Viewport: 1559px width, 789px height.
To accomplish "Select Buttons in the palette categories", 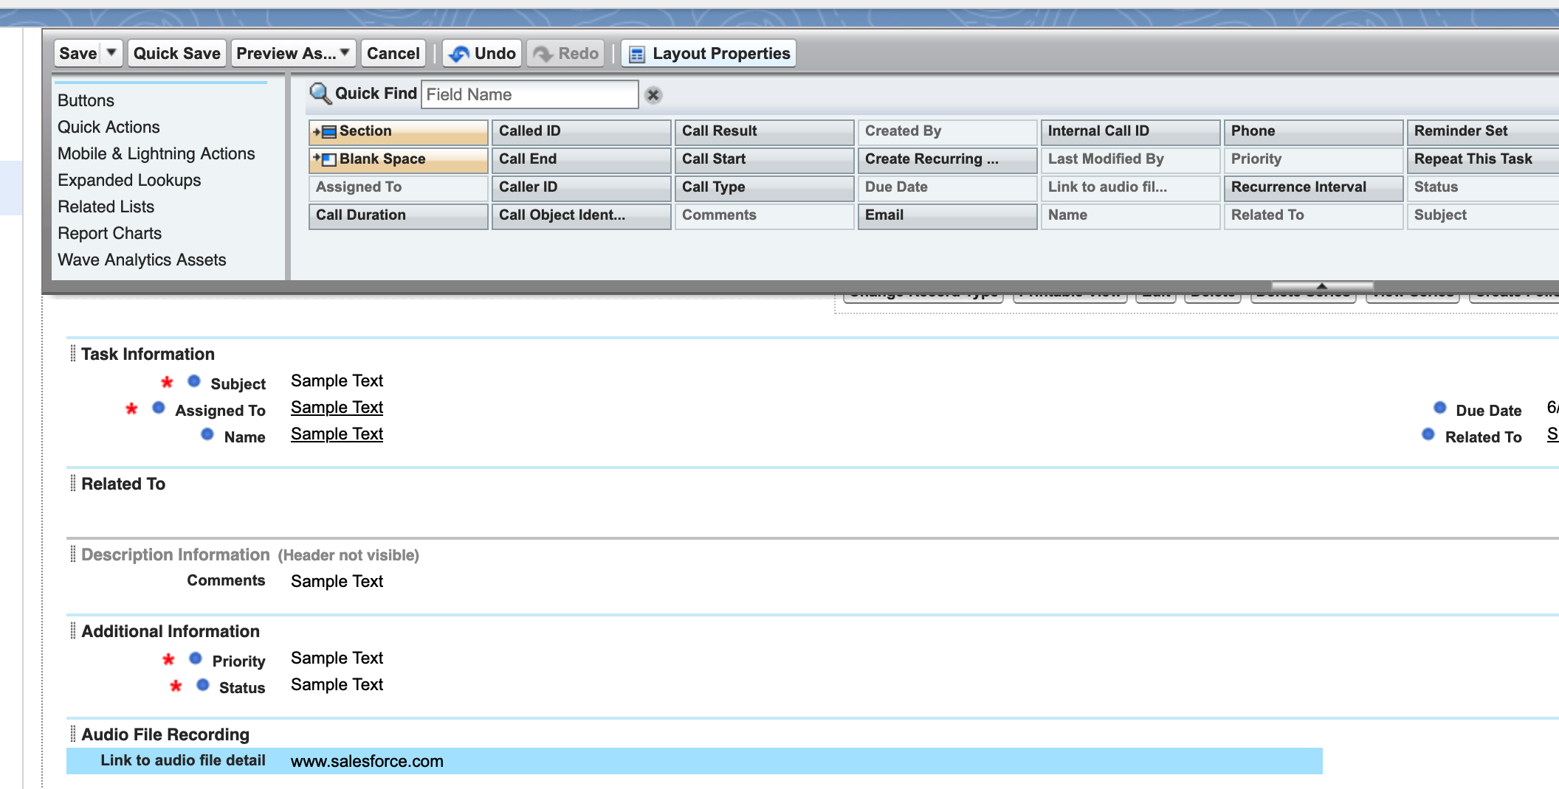I will (86, 100).
